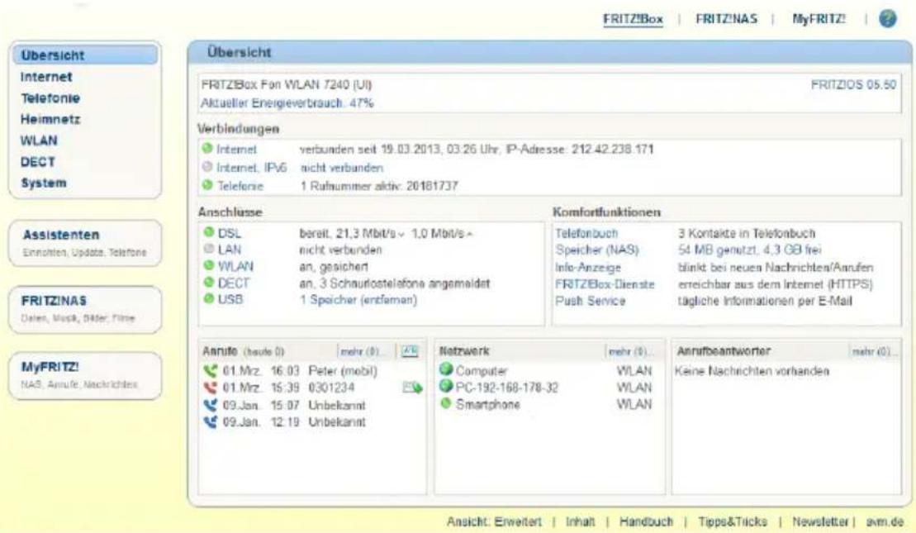Click the Aktueller Energieverbrauch link
Image resolution: width=916 pixels, height=533 pixels.
tap(287, 102)
